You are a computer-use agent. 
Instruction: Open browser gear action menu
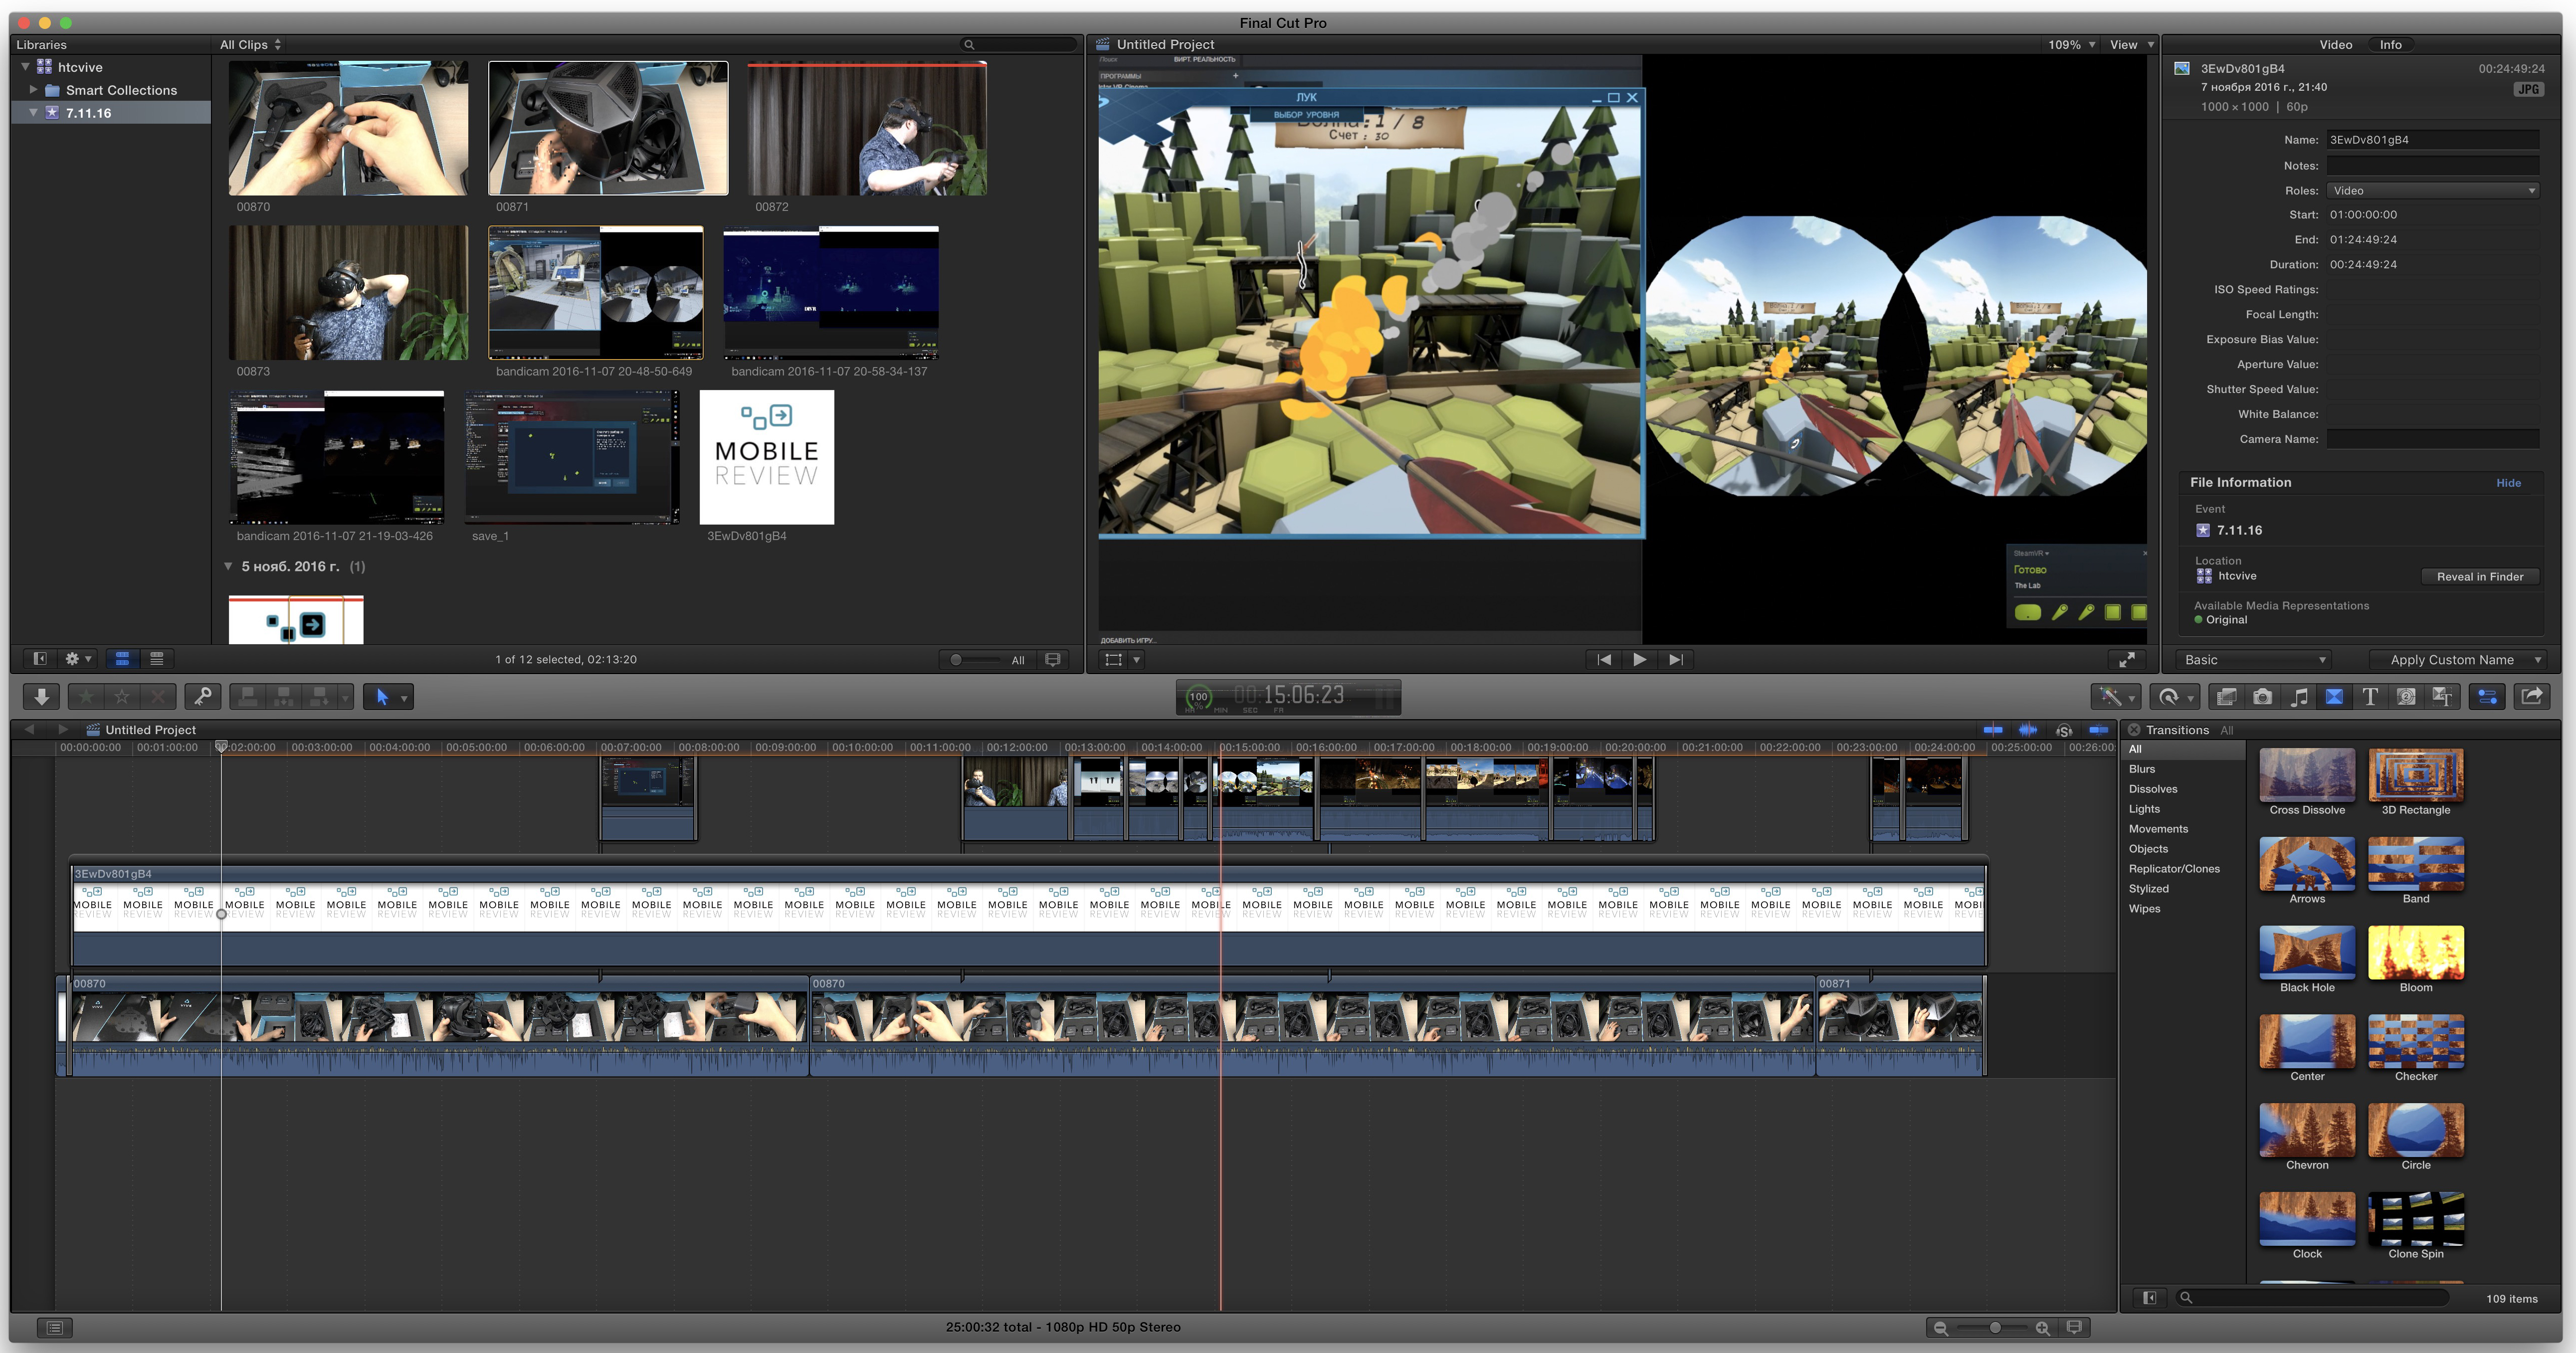[76, 658]
